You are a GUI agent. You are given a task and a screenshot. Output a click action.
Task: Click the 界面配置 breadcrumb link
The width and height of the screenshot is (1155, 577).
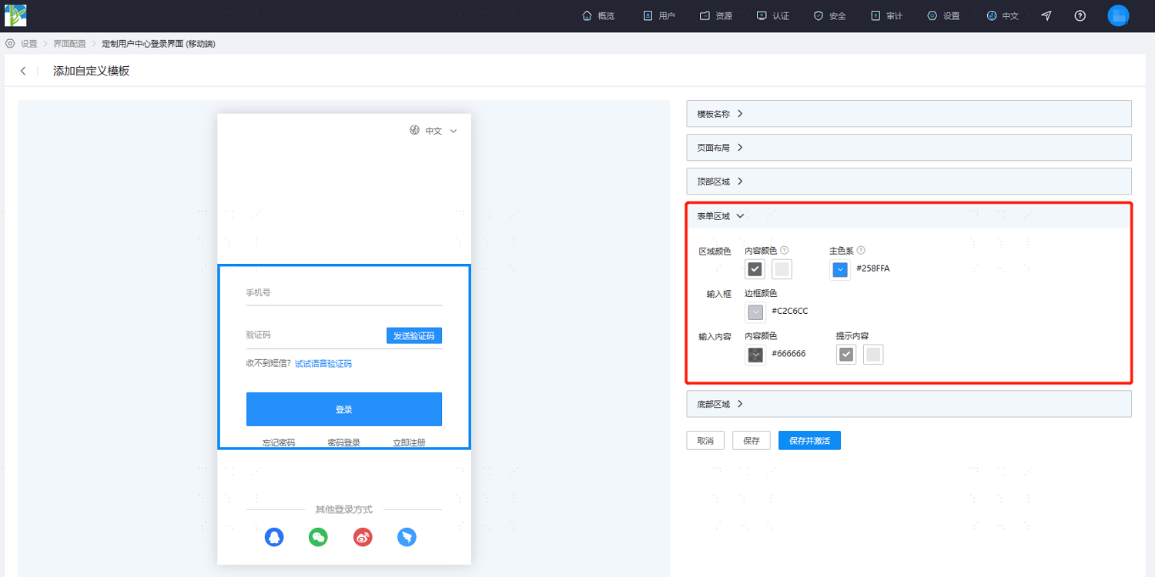(x=69, y=44)
